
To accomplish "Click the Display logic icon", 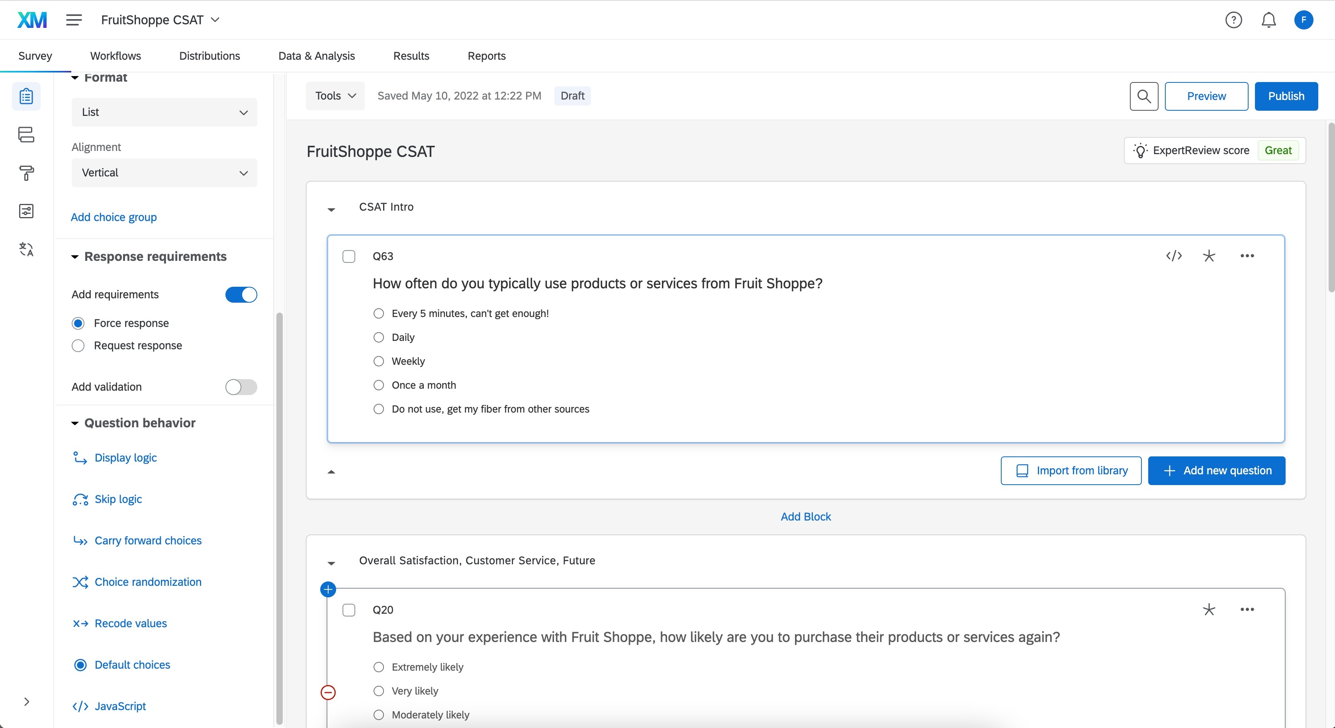I will point(80,458).
